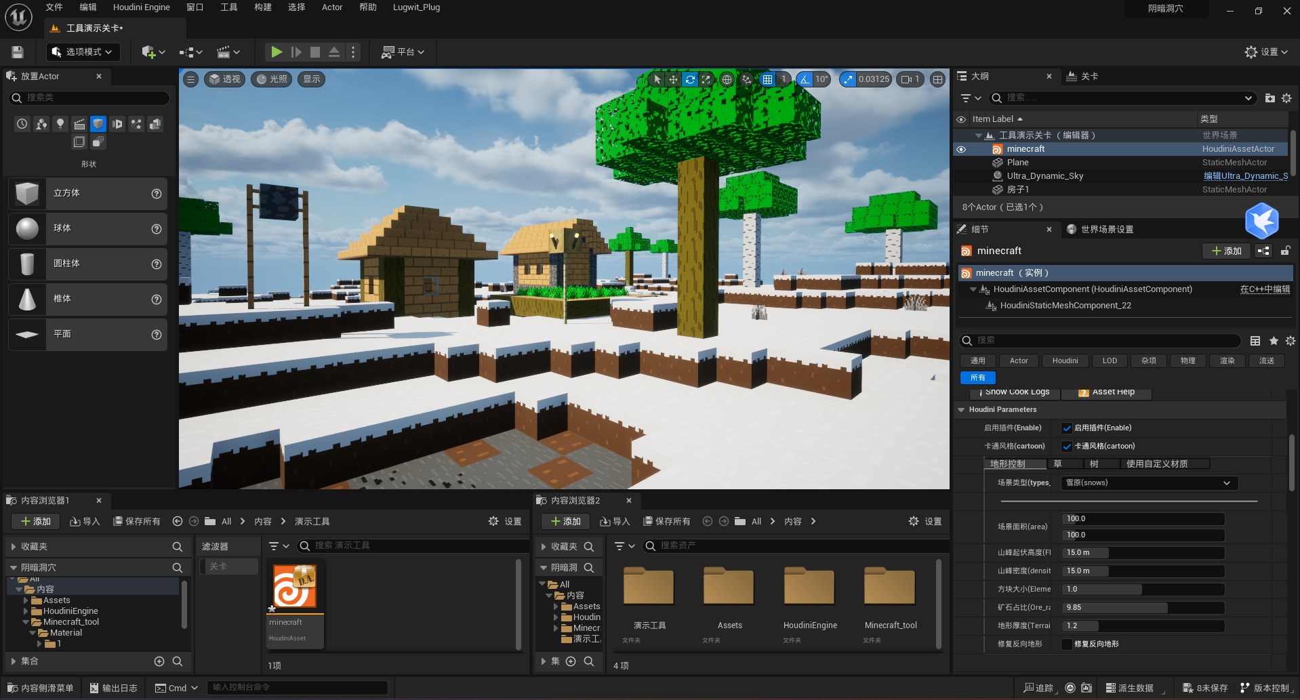Click 保存所有 in content browser 2
The height and width of the screenshot is (700, 1300).
pyautogui.click(x=666, y=522)
